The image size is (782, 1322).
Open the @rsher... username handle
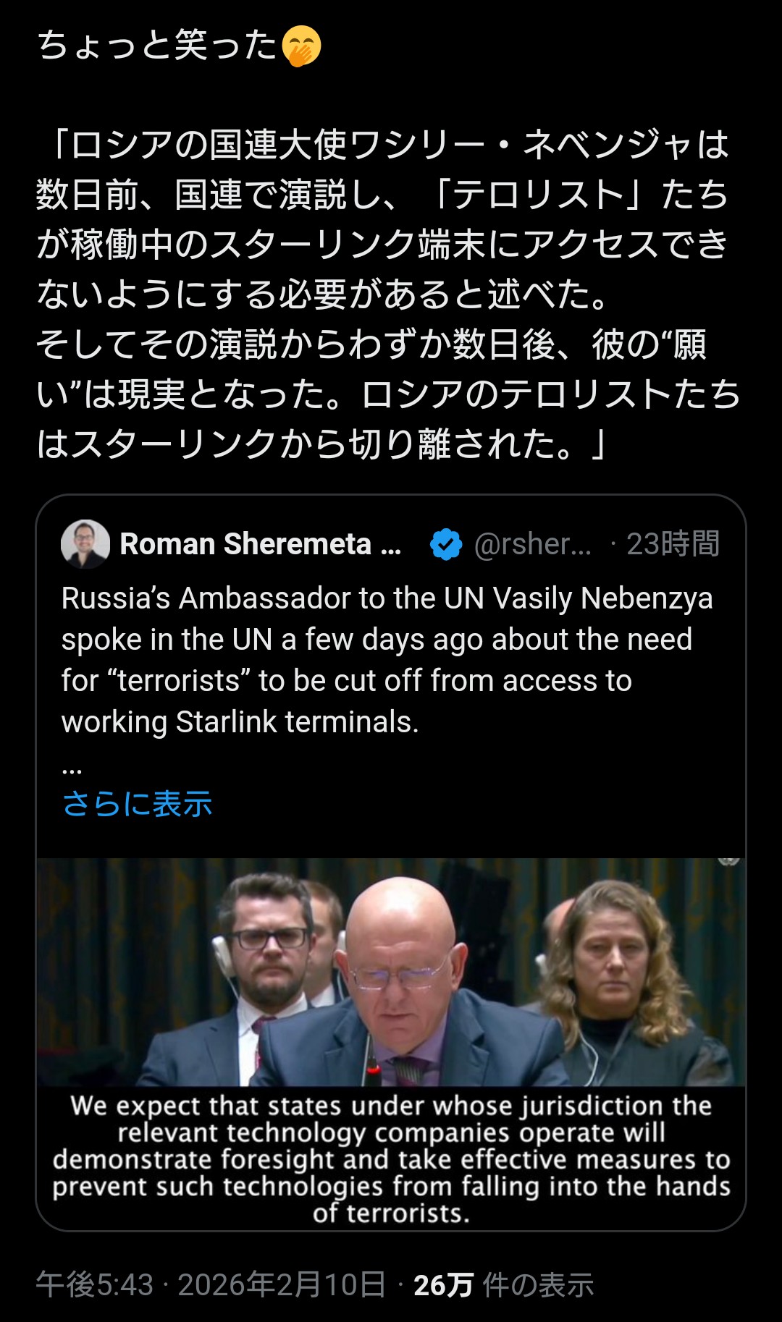point(532,544)
